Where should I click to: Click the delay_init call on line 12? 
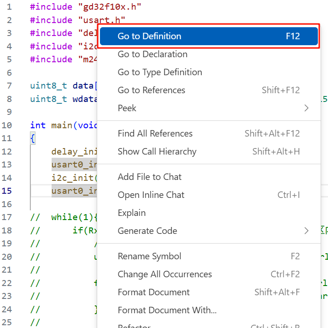(74, 151)
